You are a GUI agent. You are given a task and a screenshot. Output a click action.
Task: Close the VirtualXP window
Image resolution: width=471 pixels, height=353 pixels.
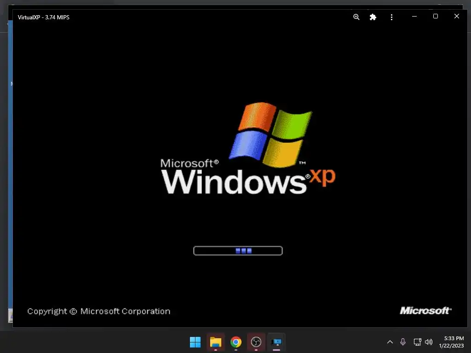[457, 16]
